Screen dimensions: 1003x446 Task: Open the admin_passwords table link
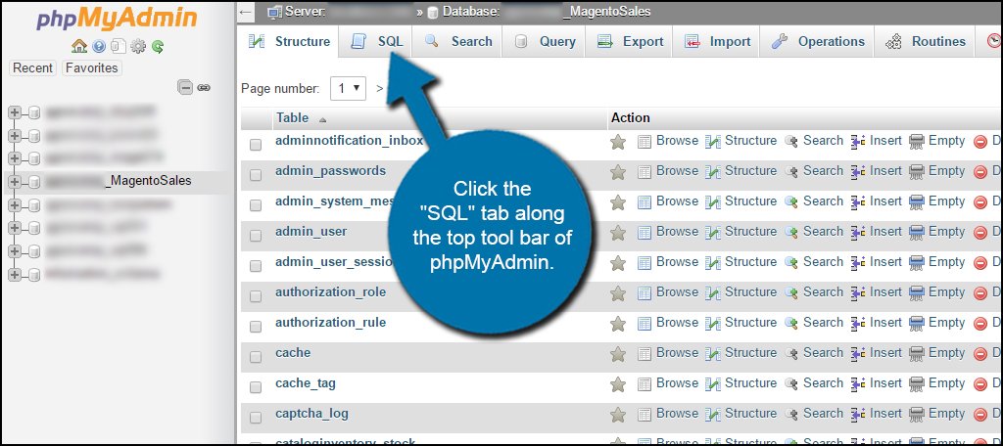pos(331,170)
